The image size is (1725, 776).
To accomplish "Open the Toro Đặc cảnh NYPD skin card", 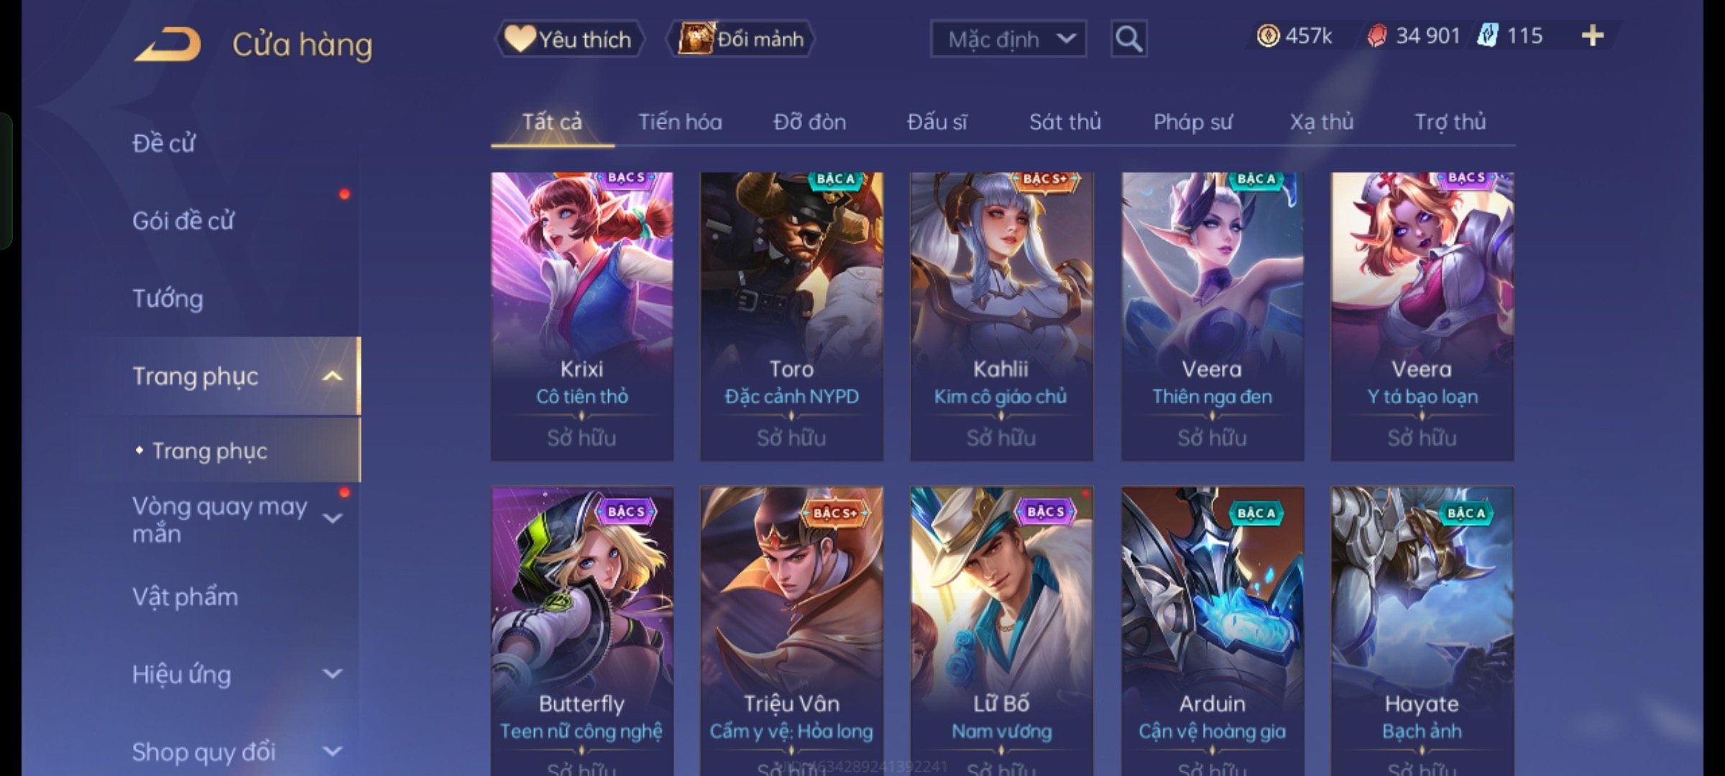I will 791,316.
